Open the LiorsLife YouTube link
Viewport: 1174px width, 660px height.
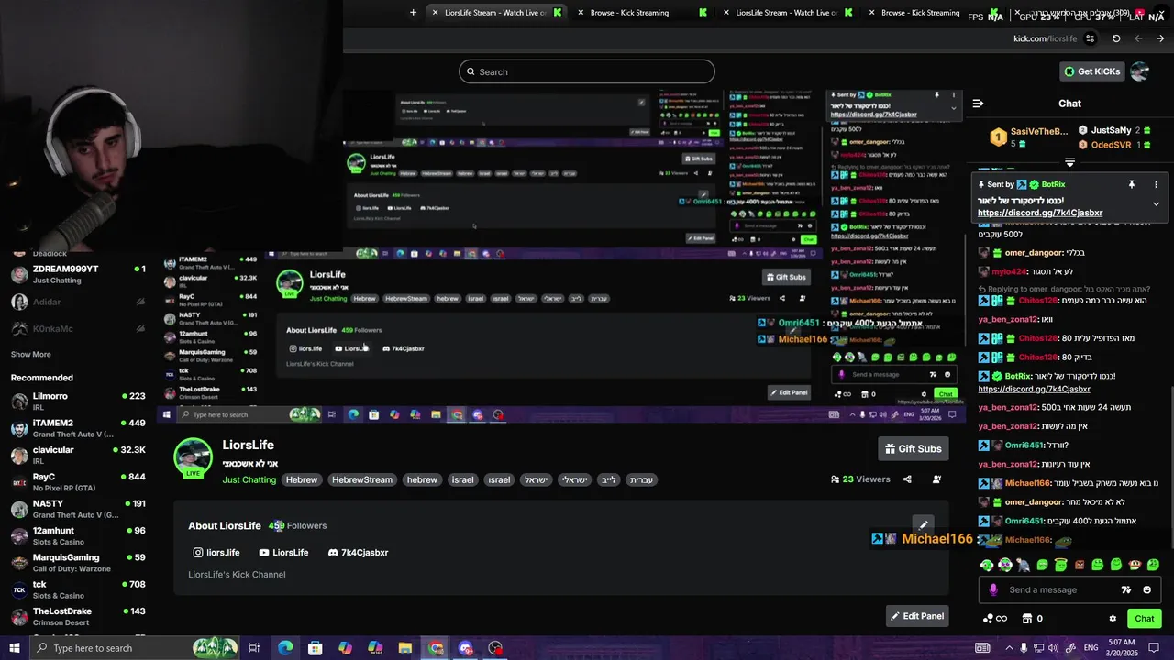click(283, 553)
